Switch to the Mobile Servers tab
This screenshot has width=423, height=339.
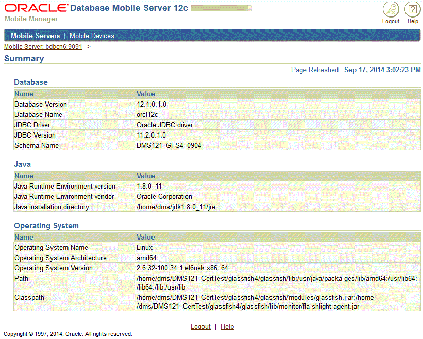pos(36,36)
